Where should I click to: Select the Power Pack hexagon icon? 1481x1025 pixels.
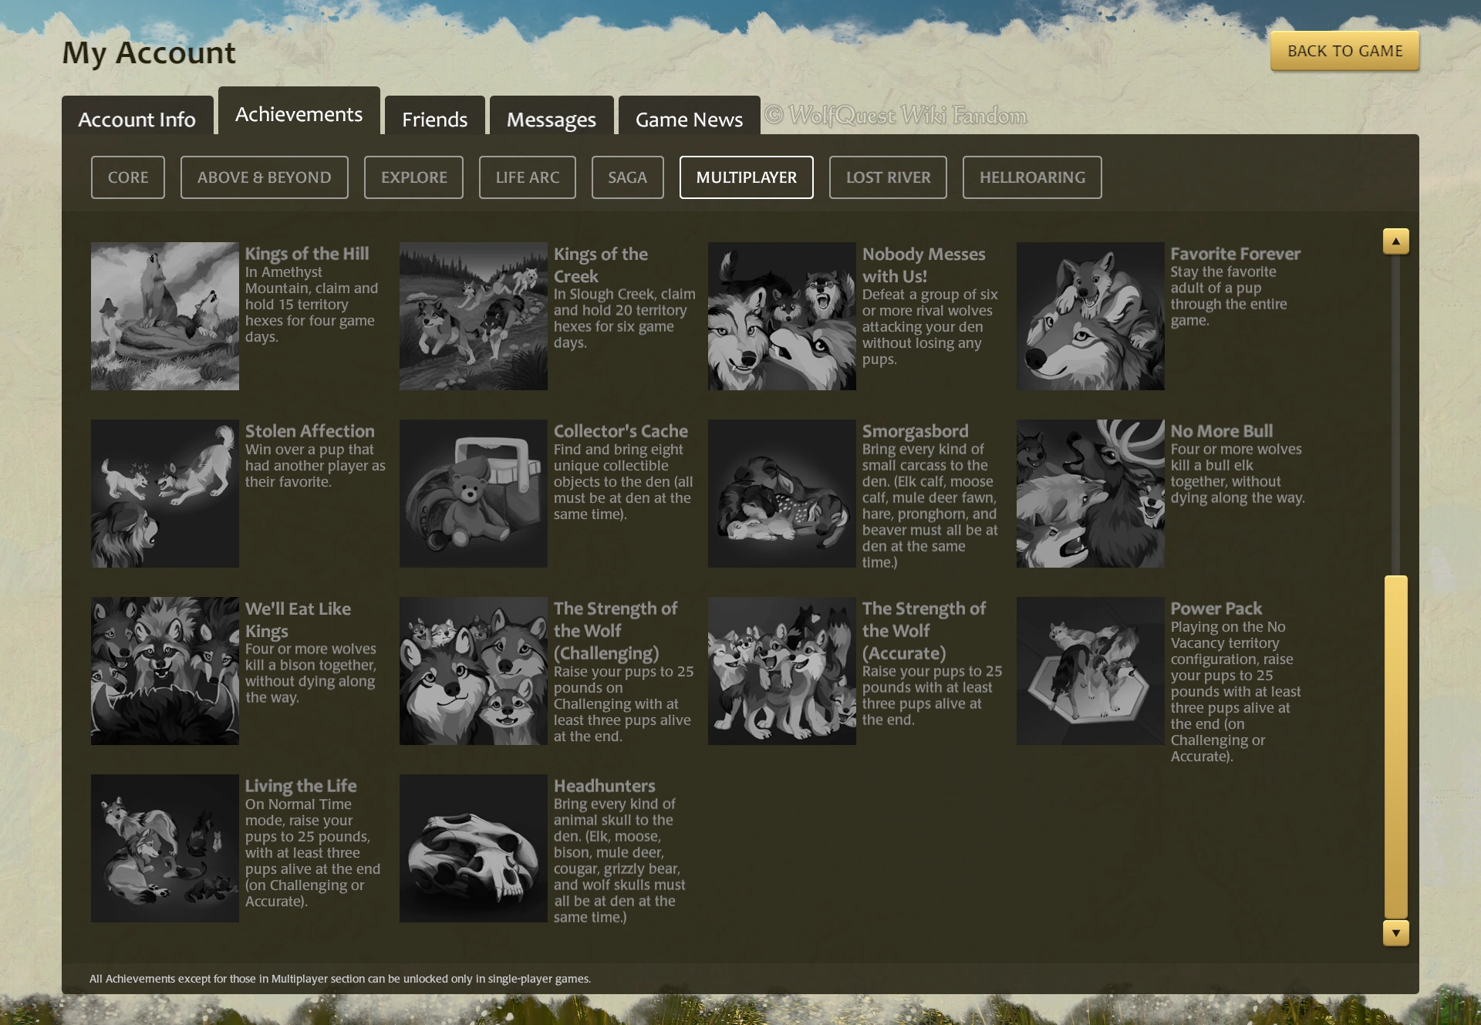[x=1090, y=671]
